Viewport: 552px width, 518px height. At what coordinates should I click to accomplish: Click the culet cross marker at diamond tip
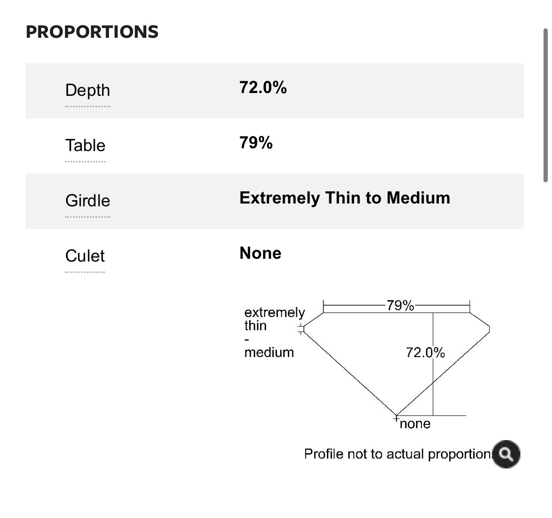point(397,417)
